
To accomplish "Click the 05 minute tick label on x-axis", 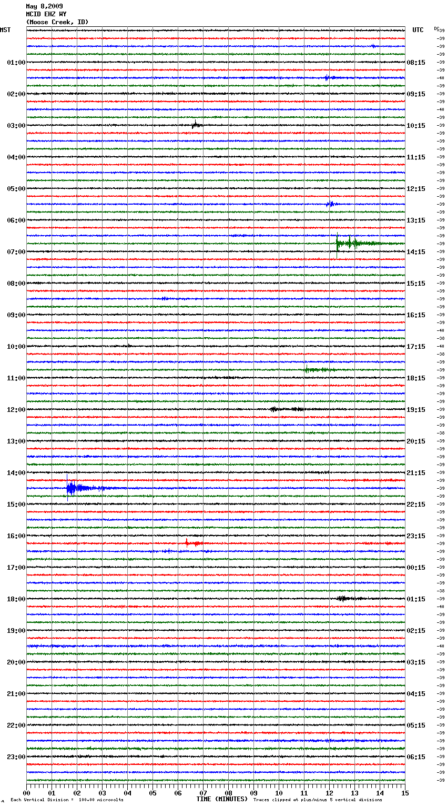I will (153, 793).
